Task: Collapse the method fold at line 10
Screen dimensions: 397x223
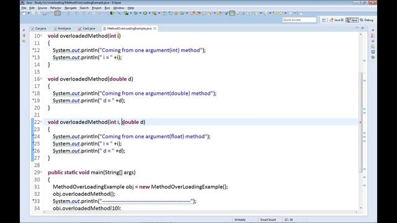Action: (x=42, y=36)
